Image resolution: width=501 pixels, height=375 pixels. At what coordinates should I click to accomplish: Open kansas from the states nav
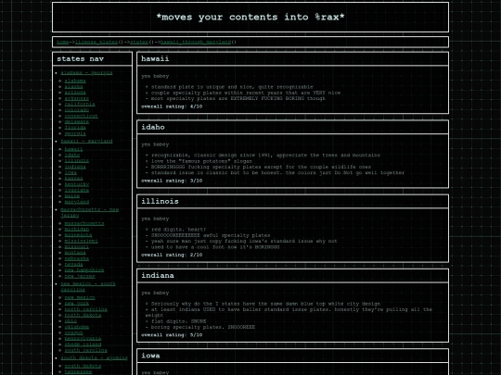pyautogui.click(x=73, y=179)
